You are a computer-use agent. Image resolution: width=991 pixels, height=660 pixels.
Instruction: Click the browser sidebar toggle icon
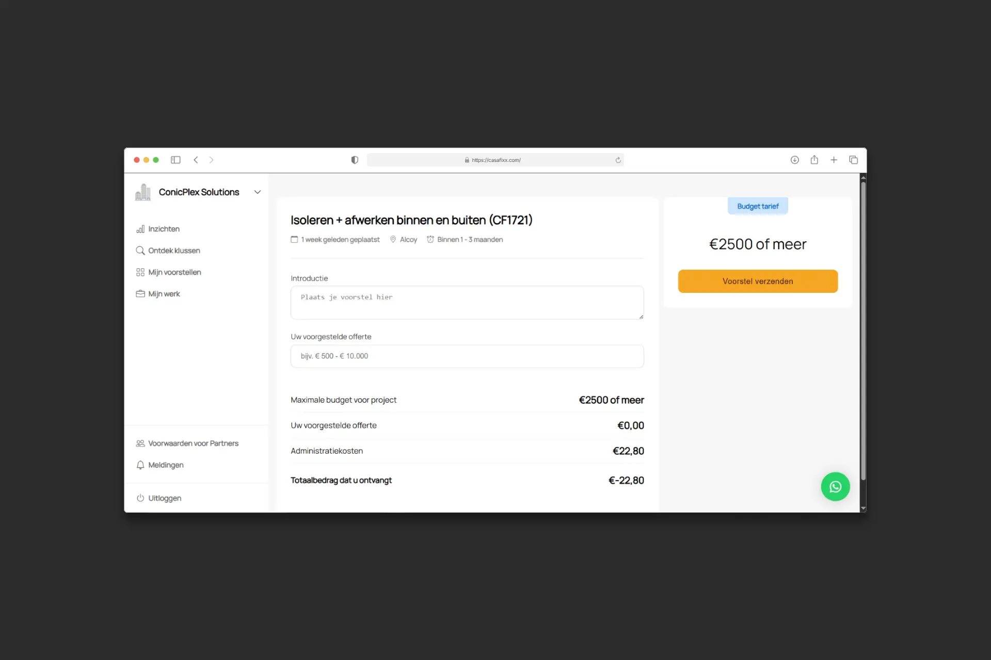tap(175, 160)
